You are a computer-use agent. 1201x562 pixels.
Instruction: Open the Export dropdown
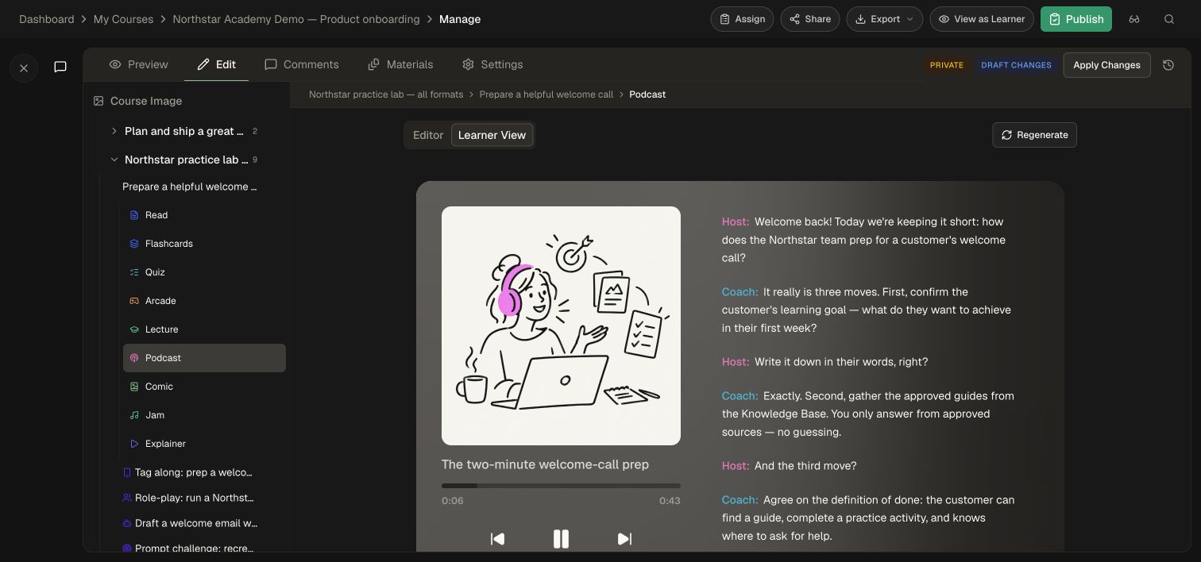(x=884, y=19)
